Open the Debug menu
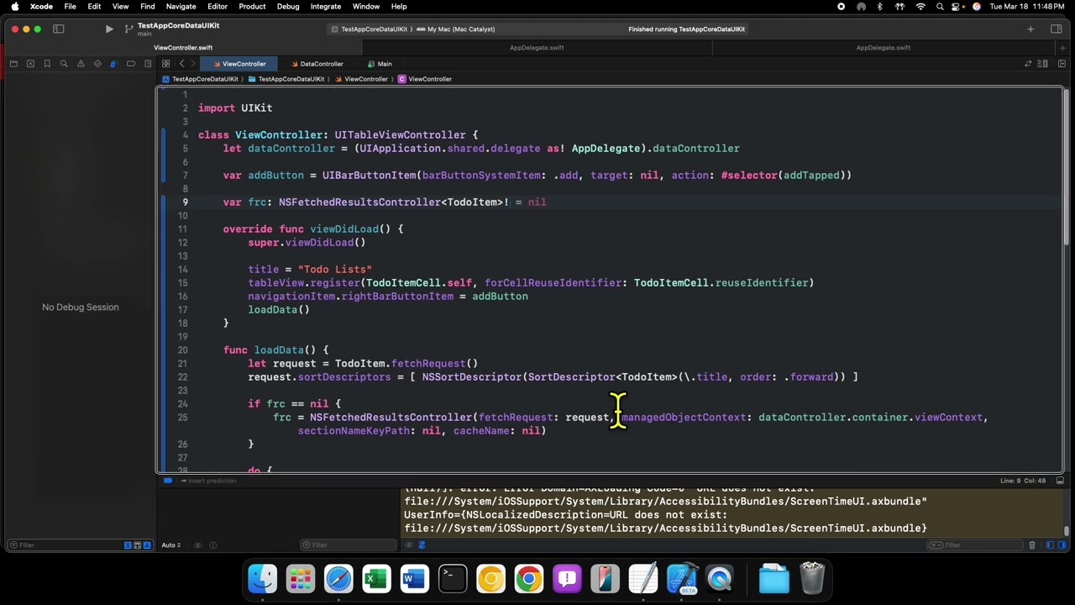The image size is (1075, 605). (x=288, y=7)
